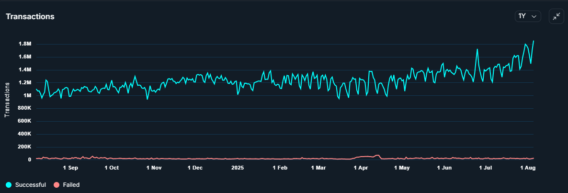Click the April bump on Failed line
Image resolution: width=568 pixels, height=193 pixels.
(x=377, y=155)
